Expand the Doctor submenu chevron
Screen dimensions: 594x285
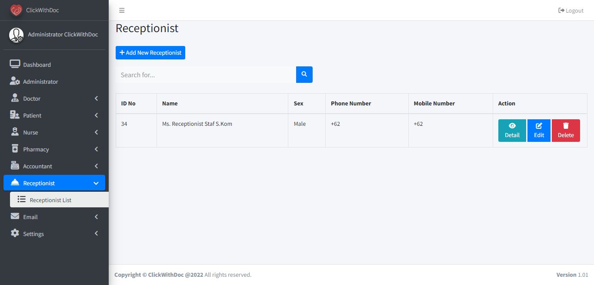click(x=96, y=98)
